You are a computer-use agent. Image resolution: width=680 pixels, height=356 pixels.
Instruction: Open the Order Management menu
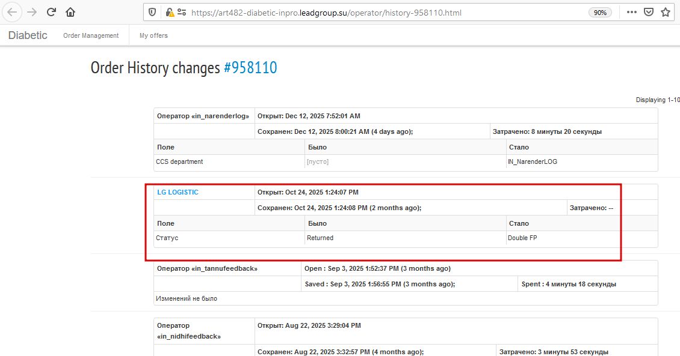click(91, 35)
